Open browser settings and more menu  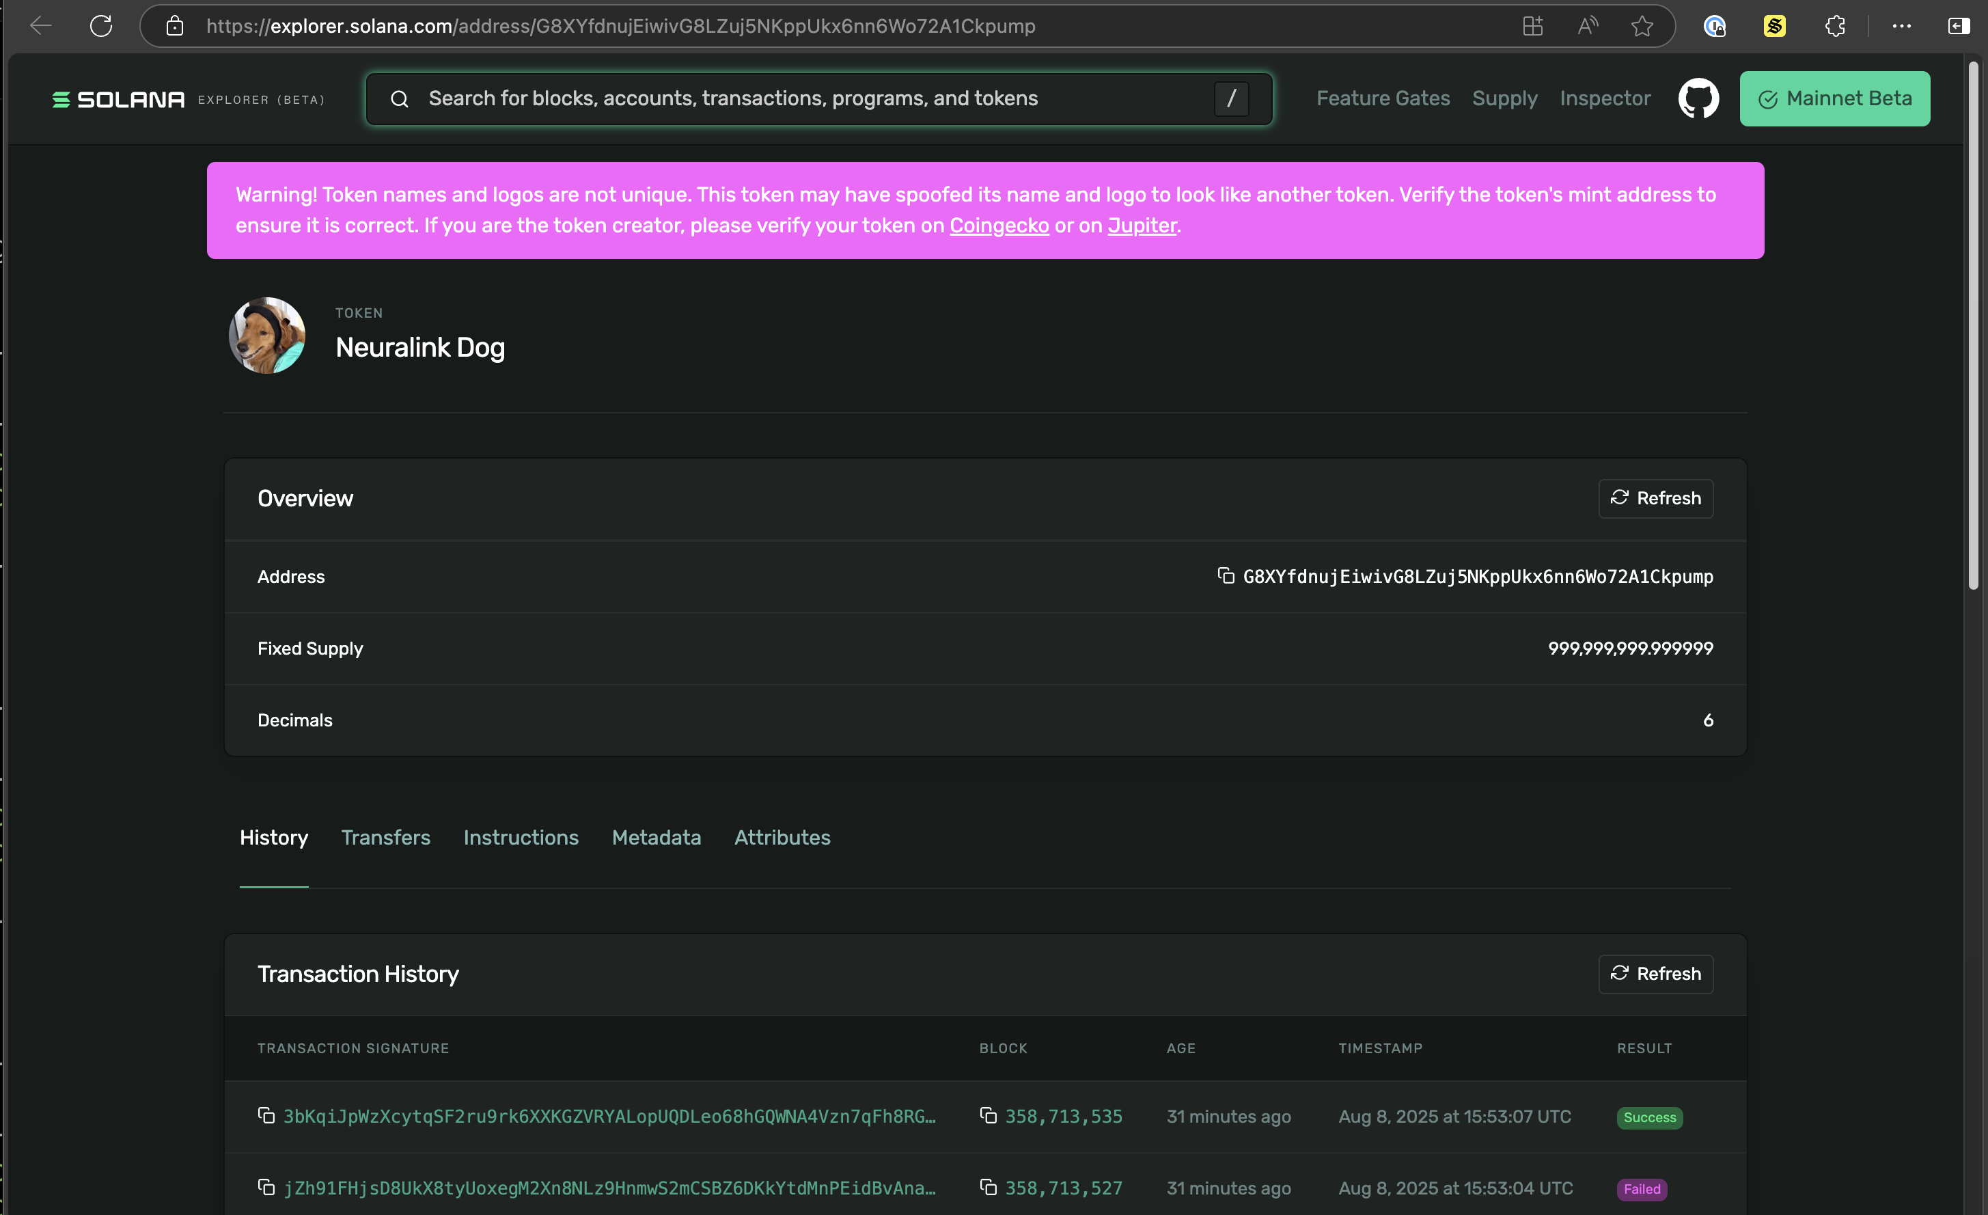[x=1902, y=26]
